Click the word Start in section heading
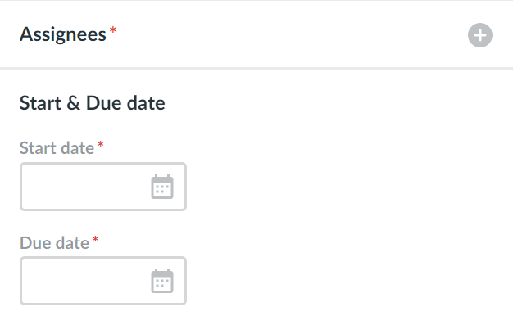 coord(41,103)
